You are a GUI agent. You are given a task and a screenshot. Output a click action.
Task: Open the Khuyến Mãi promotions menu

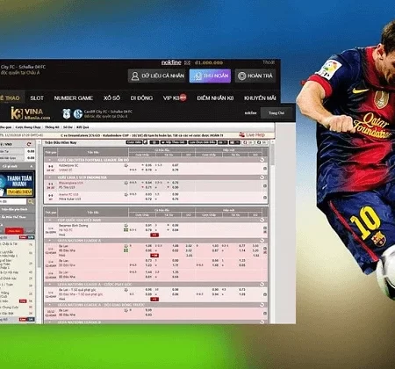point(260,98)
